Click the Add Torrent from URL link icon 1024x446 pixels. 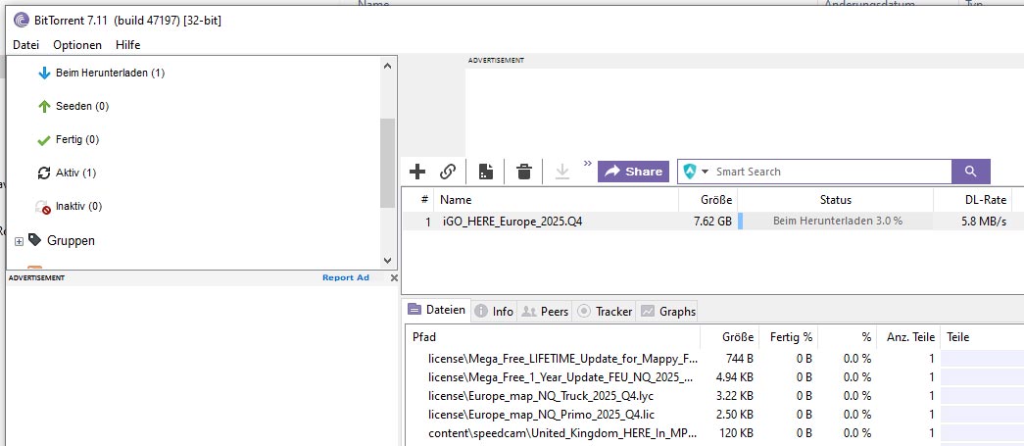point(448,172)
